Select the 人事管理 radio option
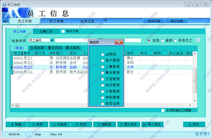The width and height of the screenshot is (212, 139). point(102,67)
